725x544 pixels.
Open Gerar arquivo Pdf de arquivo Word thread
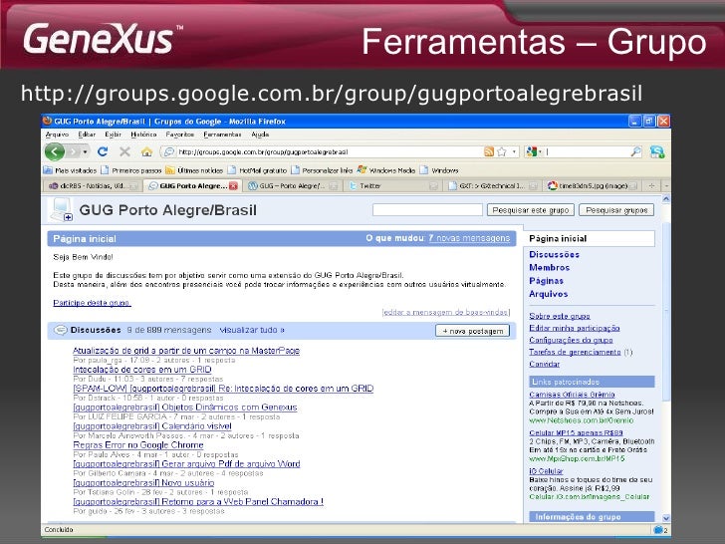187,463
